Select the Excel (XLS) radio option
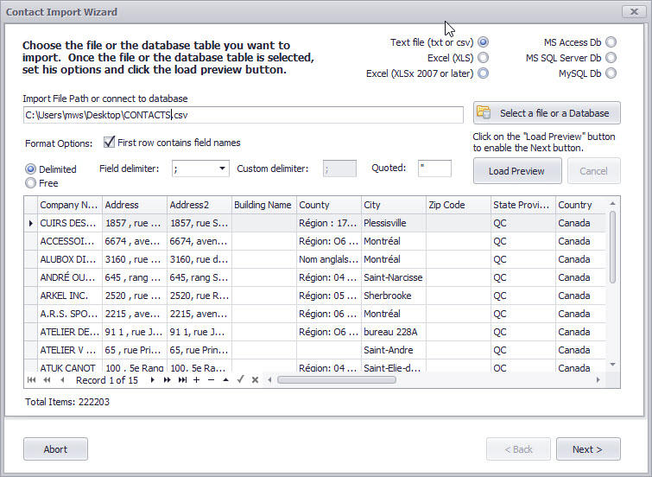652x477 pixels. coord(483,58)
